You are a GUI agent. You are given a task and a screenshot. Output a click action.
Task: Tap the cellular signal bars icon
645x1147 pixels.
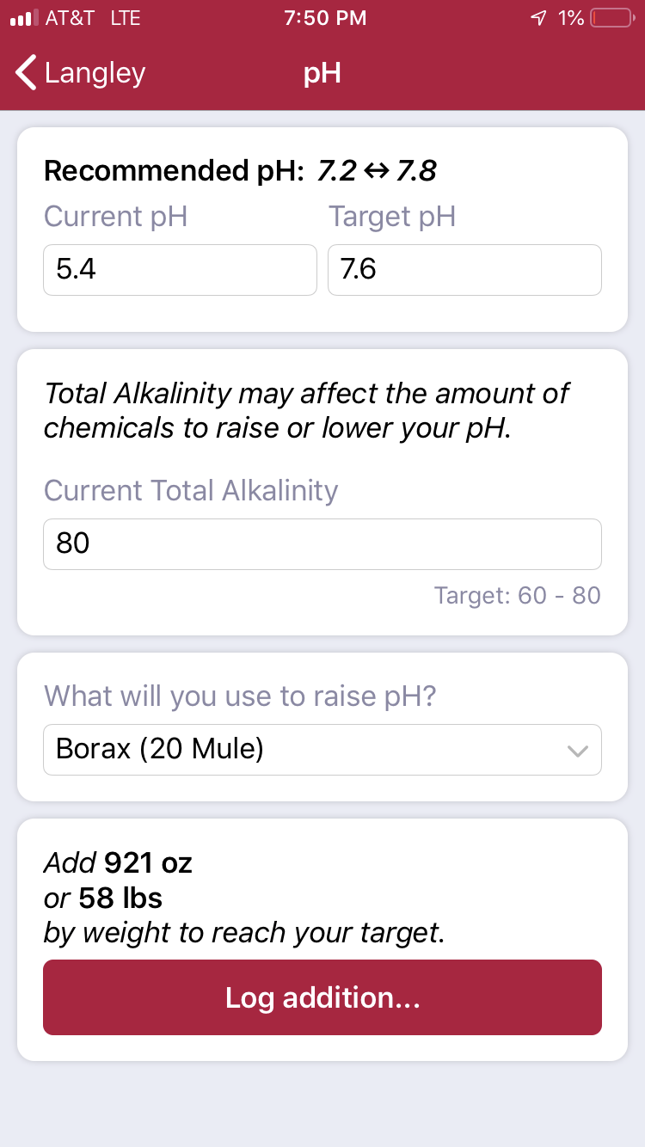[24, 18]
